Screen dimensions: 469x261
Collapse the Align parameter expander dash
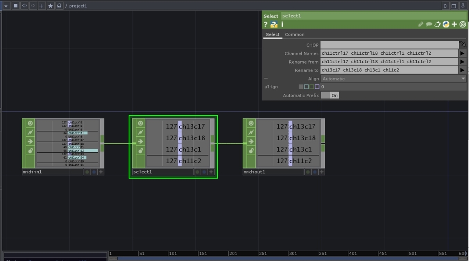266,79
